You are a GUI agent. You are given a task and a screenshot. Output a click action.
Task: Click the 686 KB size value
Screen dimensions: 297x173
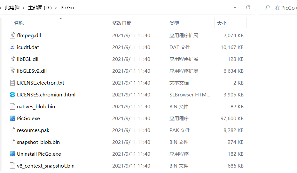235,166
